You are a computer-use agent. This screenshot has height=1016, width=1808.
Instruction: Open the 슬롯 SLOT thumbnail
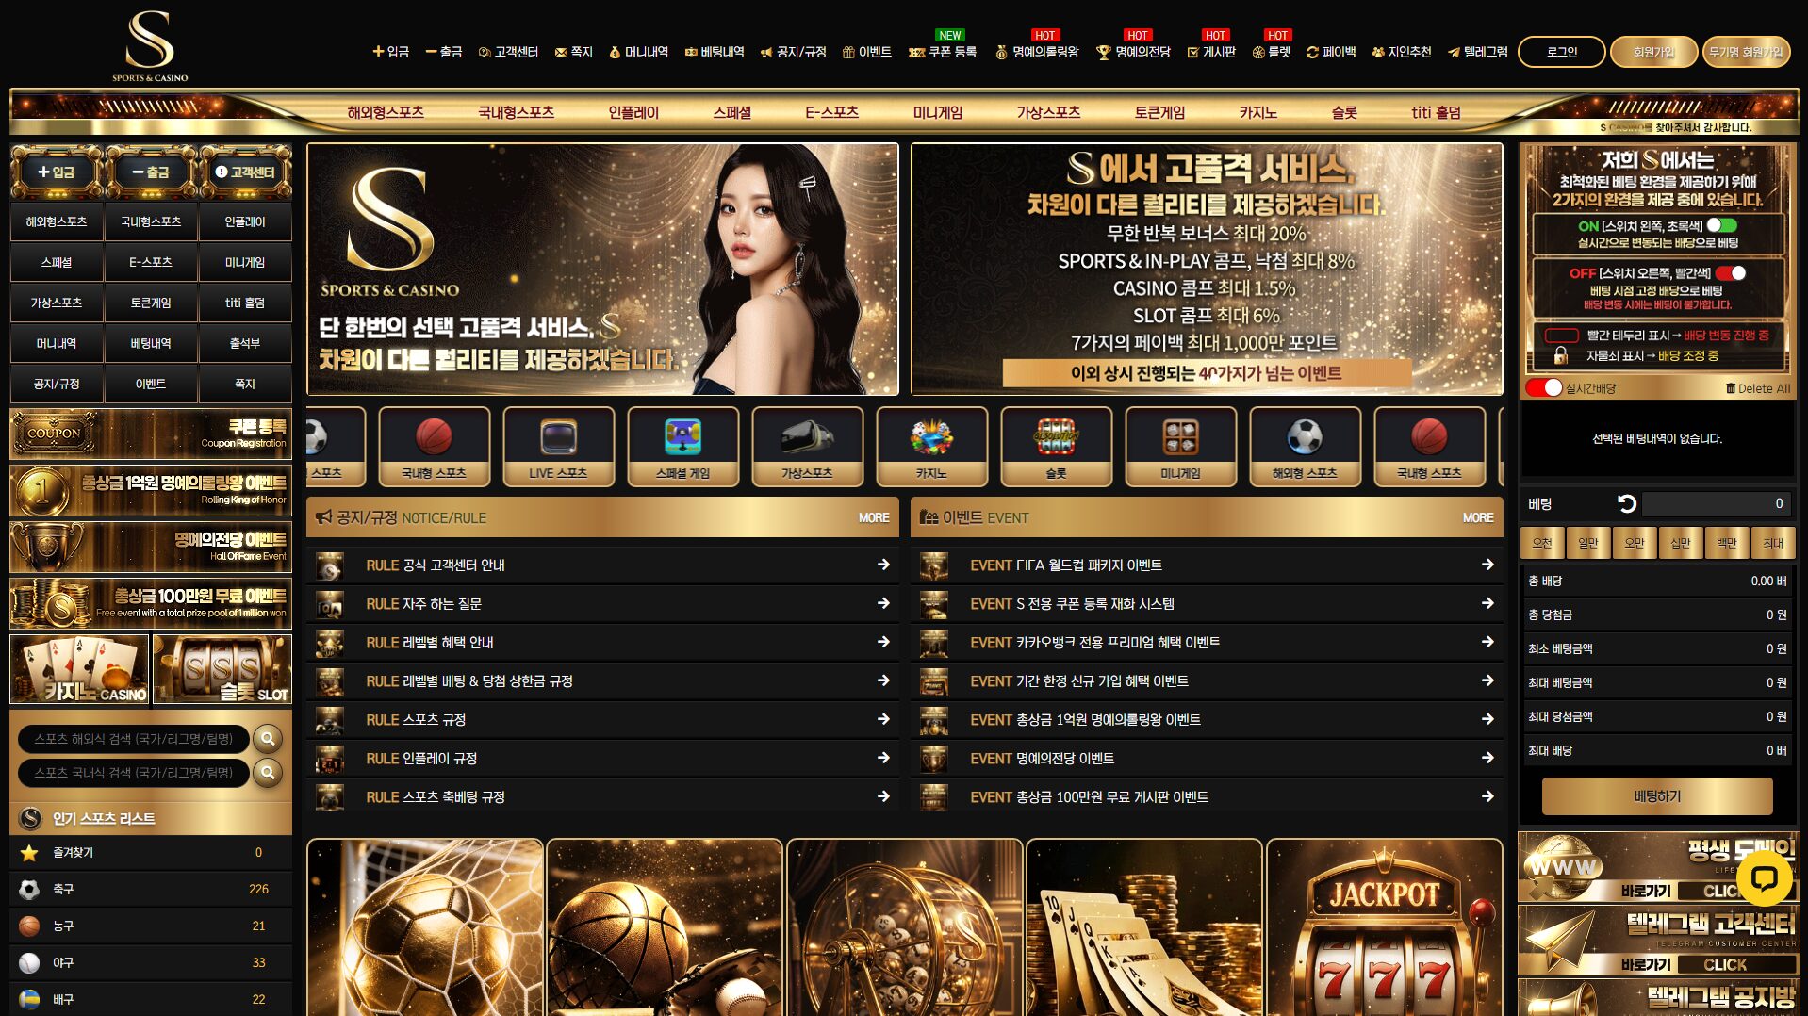click(222, 669)
